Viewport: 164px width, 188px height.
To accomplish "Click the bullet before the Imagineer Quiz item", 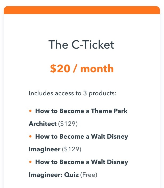I will pos(30,162).
